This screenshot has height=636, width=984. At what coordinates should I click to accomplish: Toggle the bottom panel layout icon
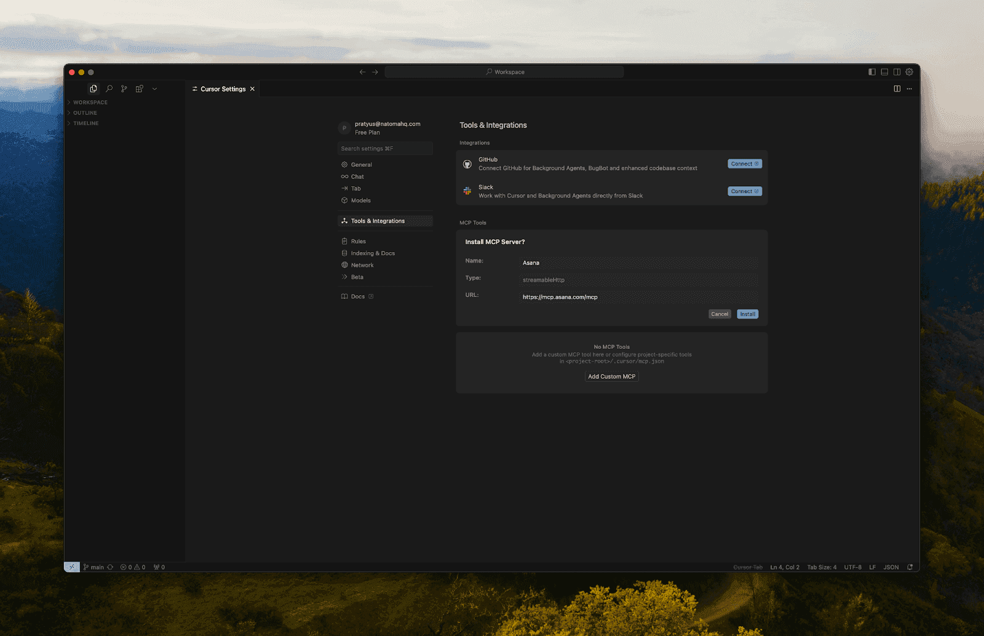click(884, 72)
